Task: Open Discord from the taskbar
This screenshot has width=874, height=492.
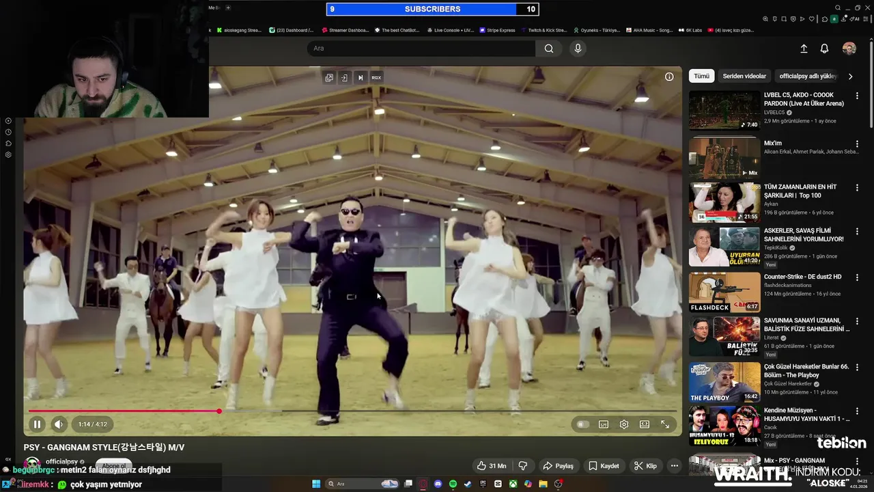Action: pos(438,484)
